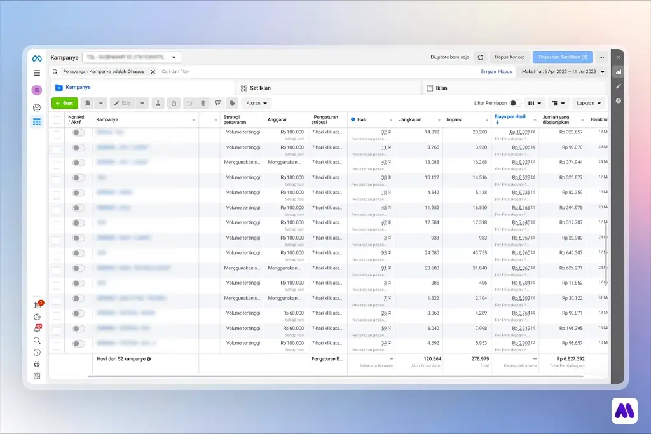Tick checkbox for the Rp 320.657 campaign row
651x434 pixels.
tap(57, 135)
